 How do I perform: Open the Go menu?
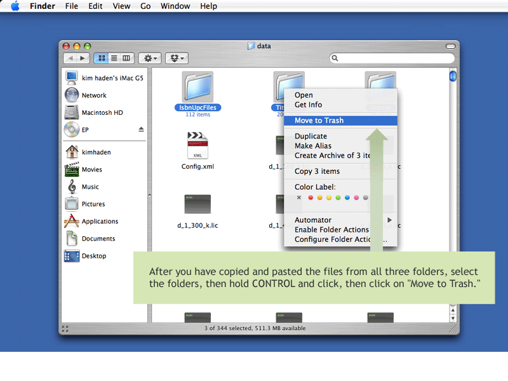click(x=145, y=6)
